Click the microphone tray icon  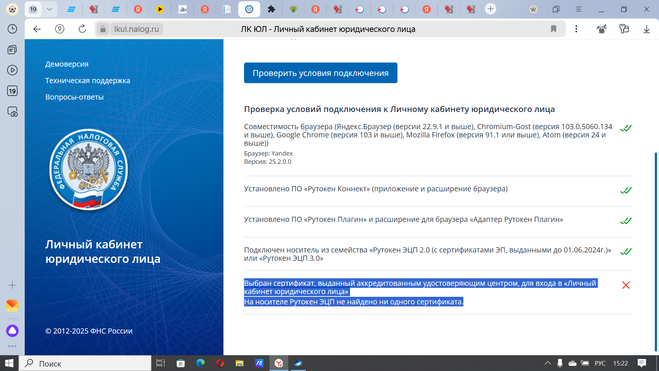click(560, 363)
